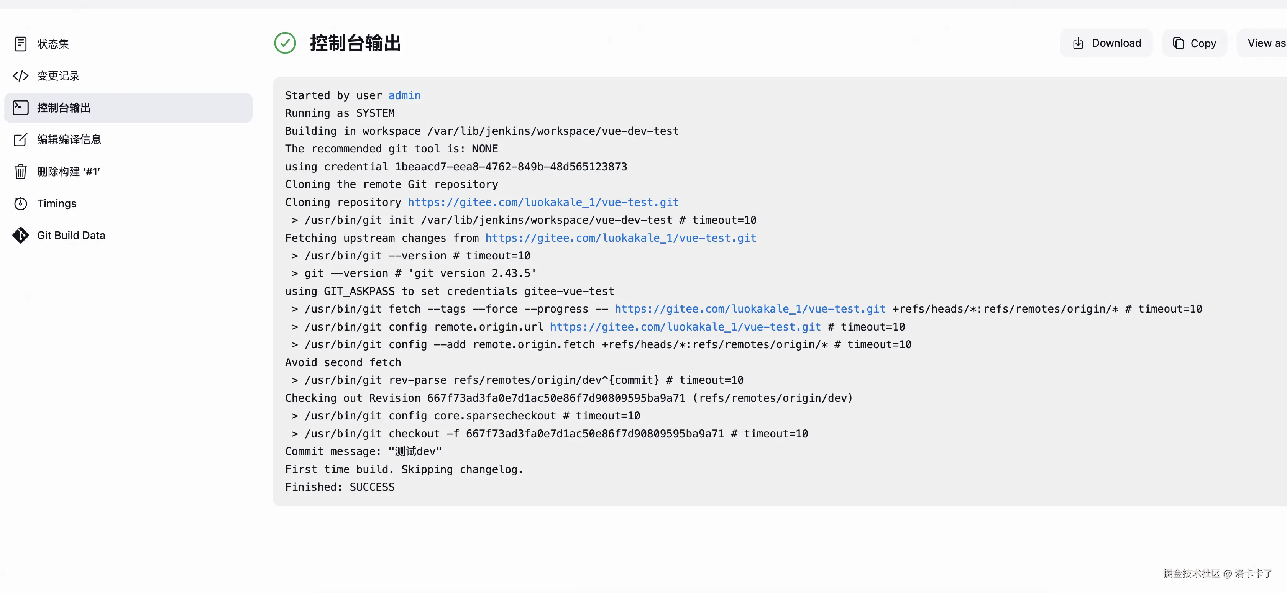The image size is (1287, 593).
Task: Click the terminal console output icon
Action: pos(20,108)
